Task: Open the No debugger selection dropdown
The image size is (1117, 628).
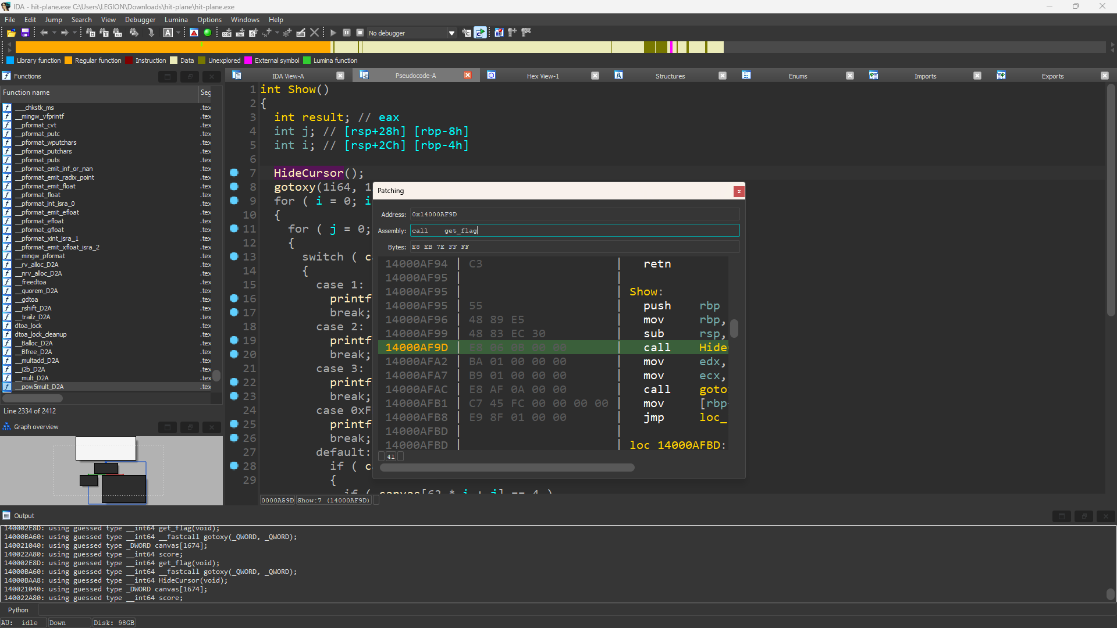Action: [451, 33]
